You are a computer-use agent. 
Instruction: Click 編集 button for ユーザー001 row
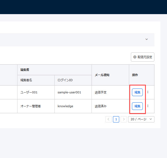point(137,92)
